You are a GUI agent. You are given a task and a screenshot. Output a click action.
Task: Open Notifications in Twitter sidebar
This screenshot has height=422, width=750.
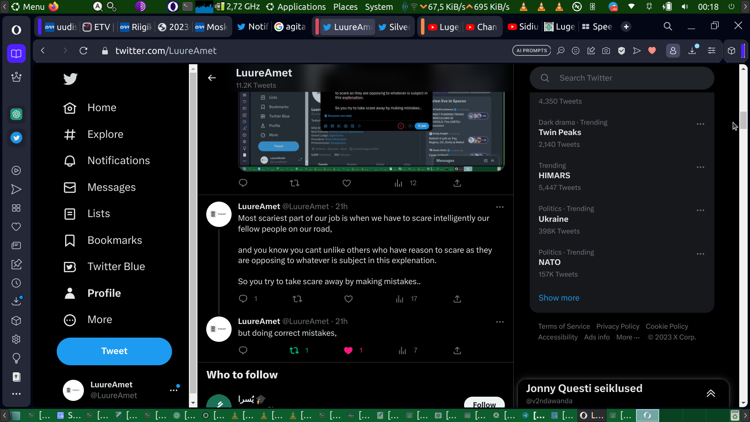coord(107,161)
